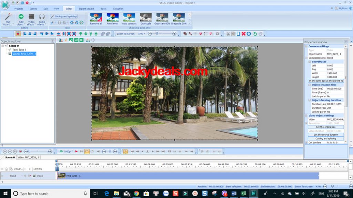Collapse the Scene 0 tree node
The width and height of the screenshot is (353, 198).
3,46
